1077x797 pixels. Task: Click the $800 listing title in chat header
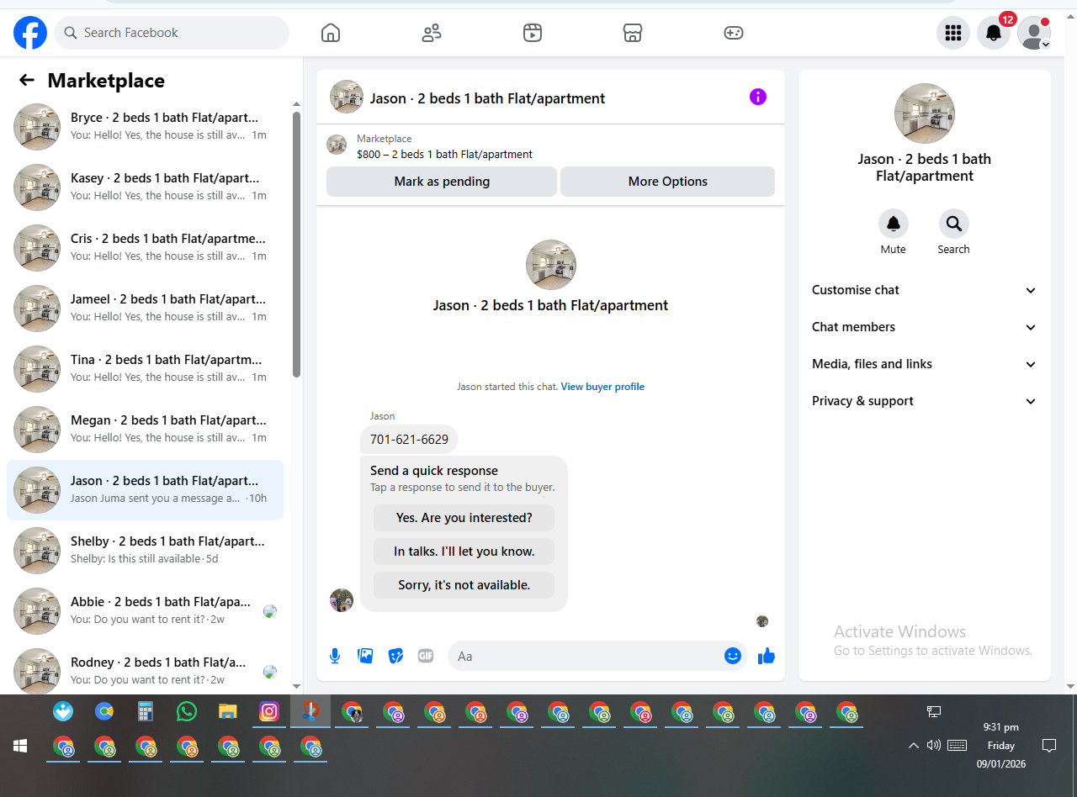pyautogui.click(x=444, y=155)
